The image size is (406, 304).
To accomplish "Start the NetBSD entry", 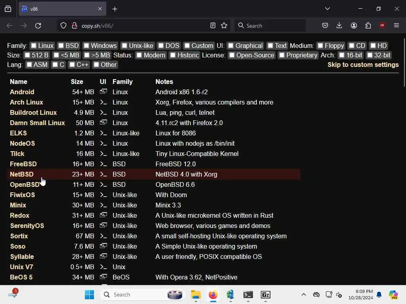I will 21,174.
